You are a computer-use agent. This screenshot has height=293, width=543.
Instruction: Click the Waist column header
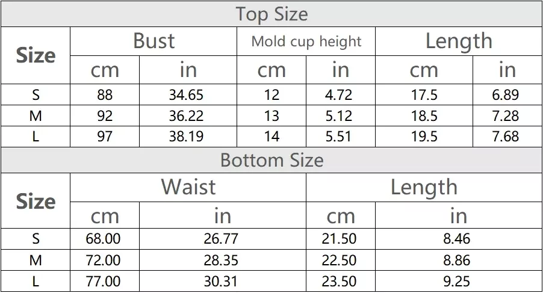(x=188, y=187)
